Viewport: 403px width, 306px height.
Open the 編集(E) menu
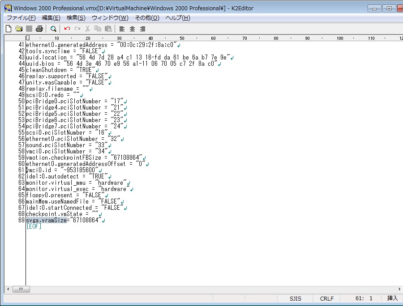coord(51,18)
